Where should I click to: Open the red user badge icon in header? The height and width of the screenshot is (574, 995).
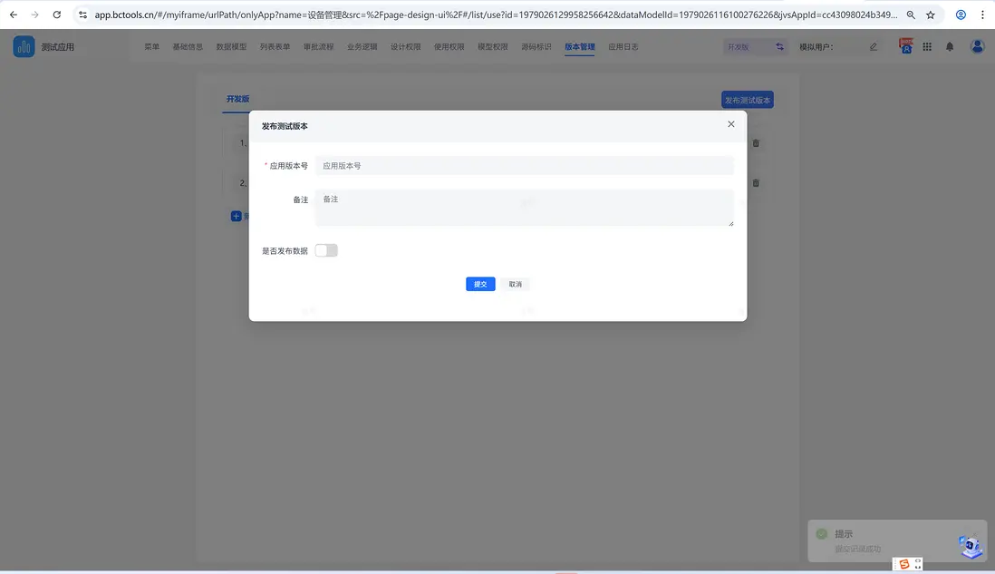(905, 45)
